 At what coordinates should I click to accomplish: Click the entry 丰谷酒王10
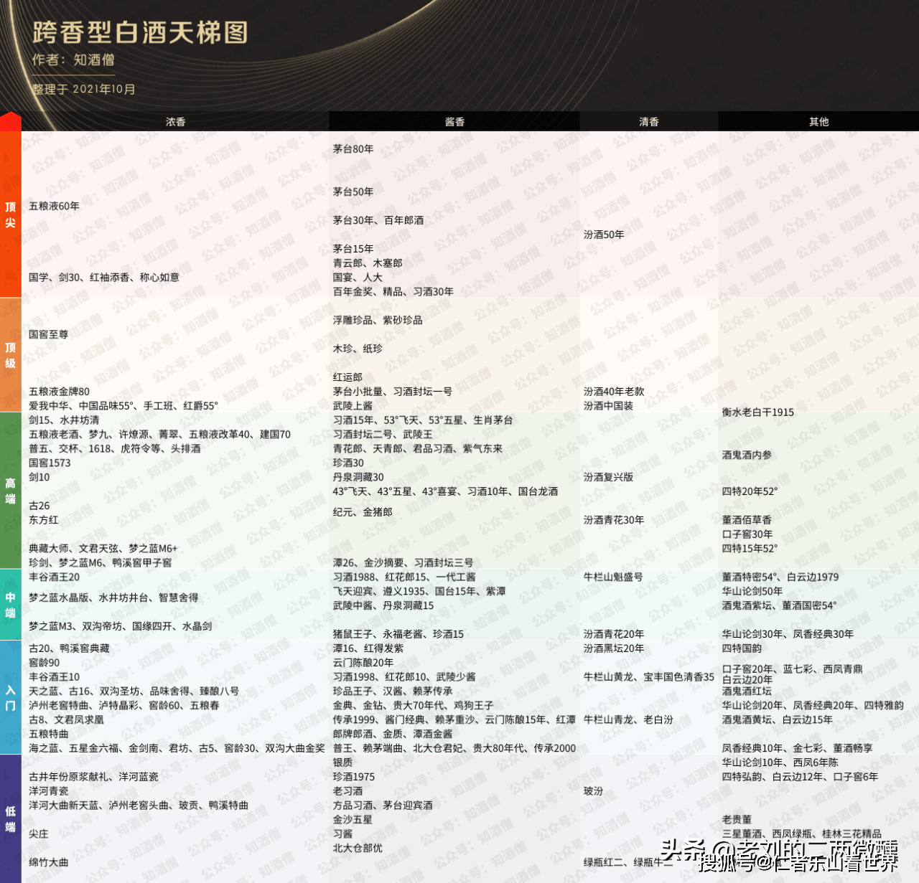coord(55,677)
